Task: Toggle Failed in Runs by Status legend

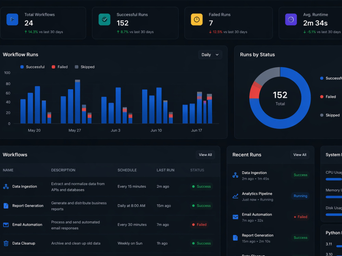Action: point(328,97)
